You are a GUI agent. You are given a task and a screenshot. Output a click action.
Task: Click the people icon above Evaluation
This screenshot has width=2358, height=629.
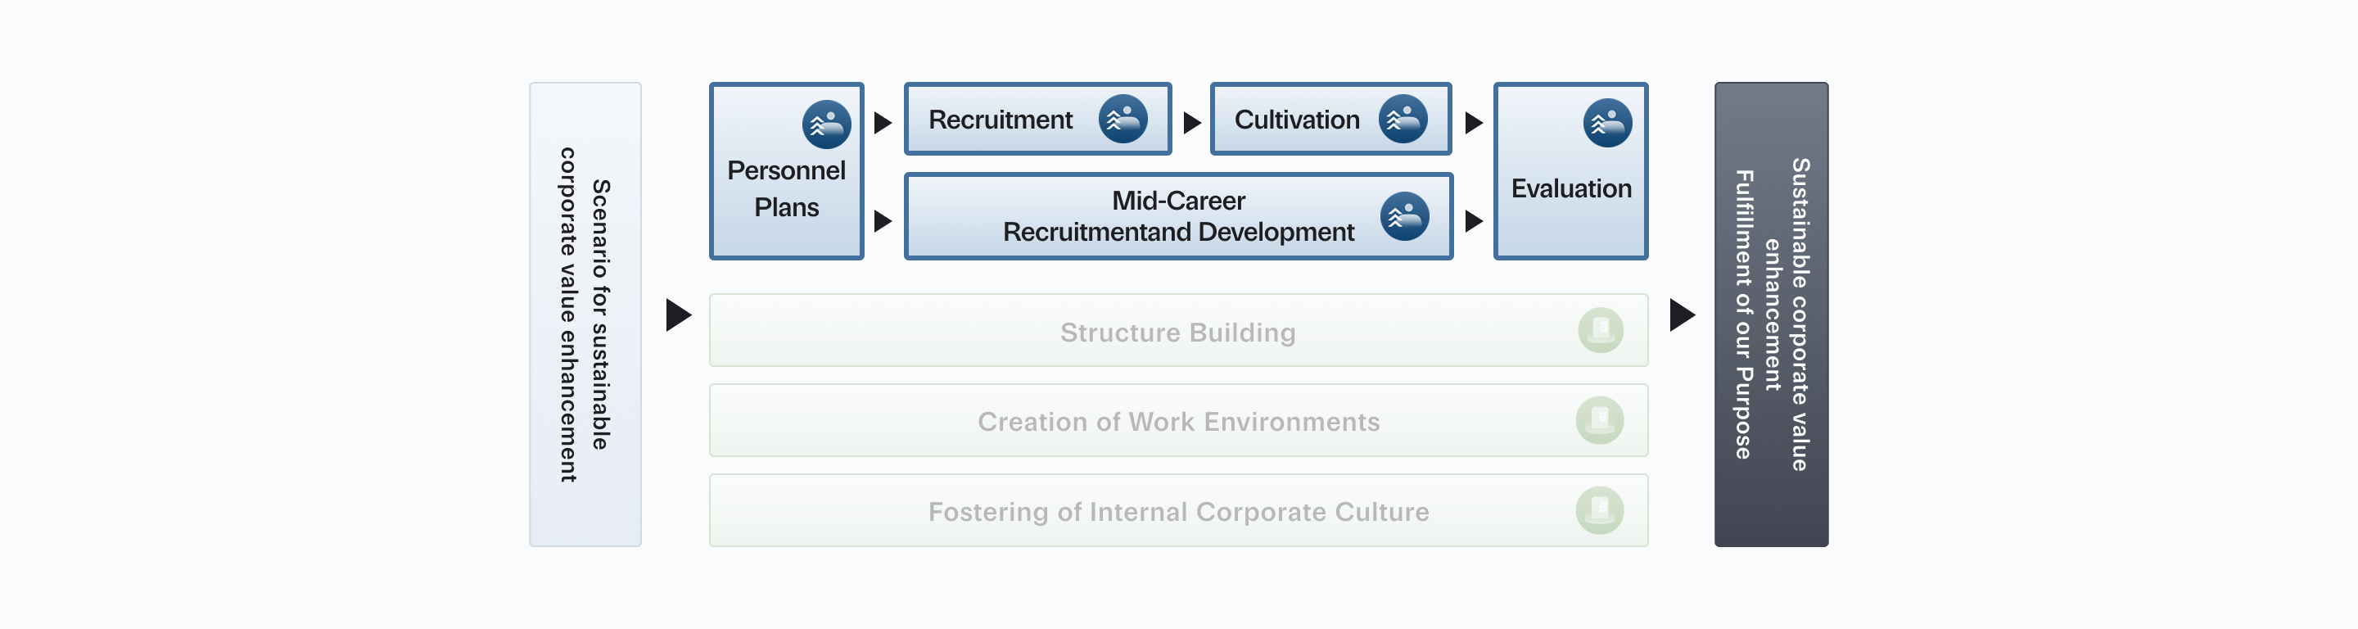1606,123
